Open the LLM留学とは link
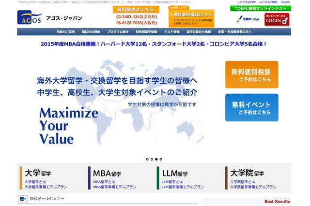 coord(172,182)
